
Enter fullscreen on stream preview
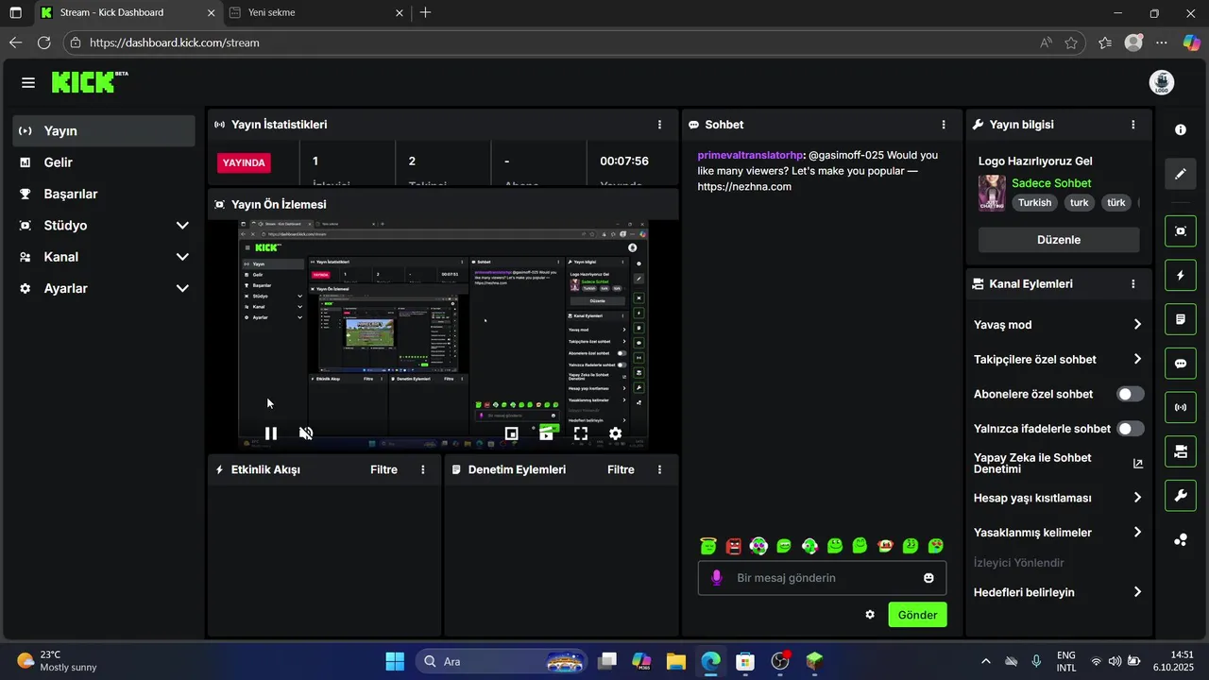click(581, 433)
